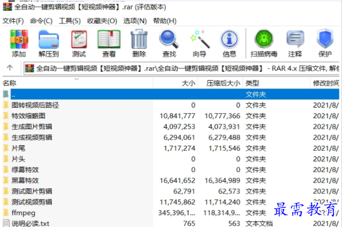Click the 注释 (Comment) icon
Screen dimensions: 342x227
click(x=295, y=39)
